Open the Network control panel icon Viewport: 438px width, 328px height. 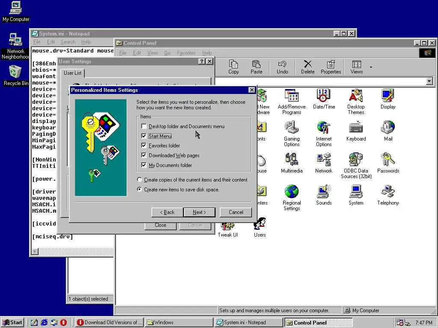(x=324, y=163)
